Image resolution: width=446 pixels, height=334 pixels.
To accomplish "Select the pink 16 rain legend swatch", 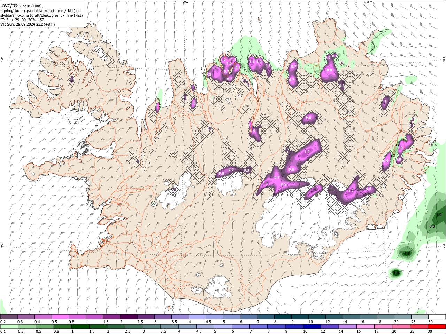I will pos(365,326).
